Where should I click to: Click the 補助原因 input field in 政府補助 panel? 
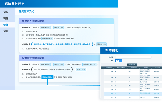pos(133,57)
